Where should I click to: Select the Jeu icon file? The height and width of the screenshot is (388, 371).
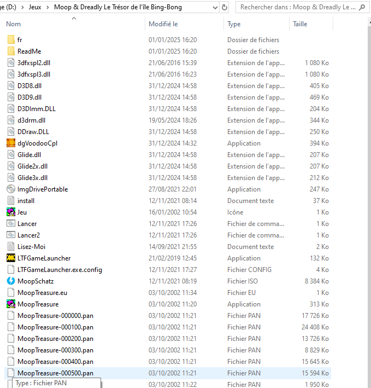click(x=11, y=212)
